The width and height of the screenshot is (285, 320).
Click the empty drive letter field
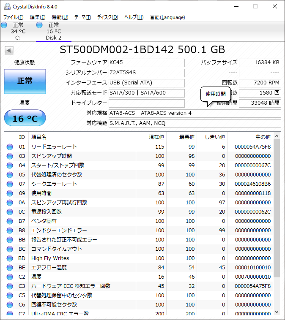click(x=147, y=103)
